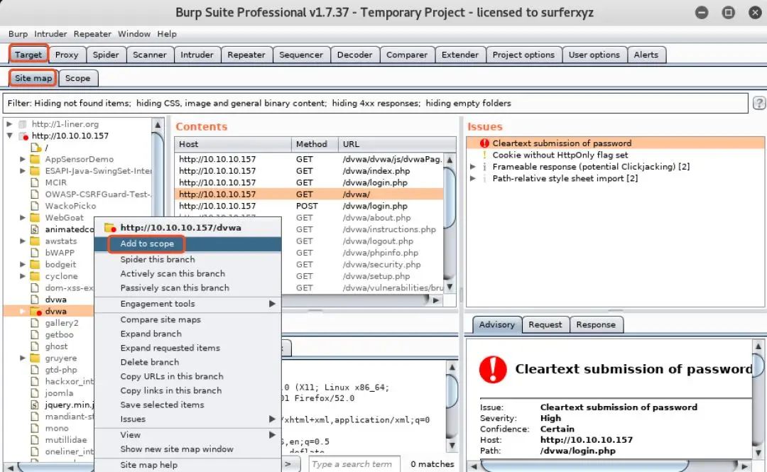
Task: Click the gruyere folder icon
Action: pos(35,358)
